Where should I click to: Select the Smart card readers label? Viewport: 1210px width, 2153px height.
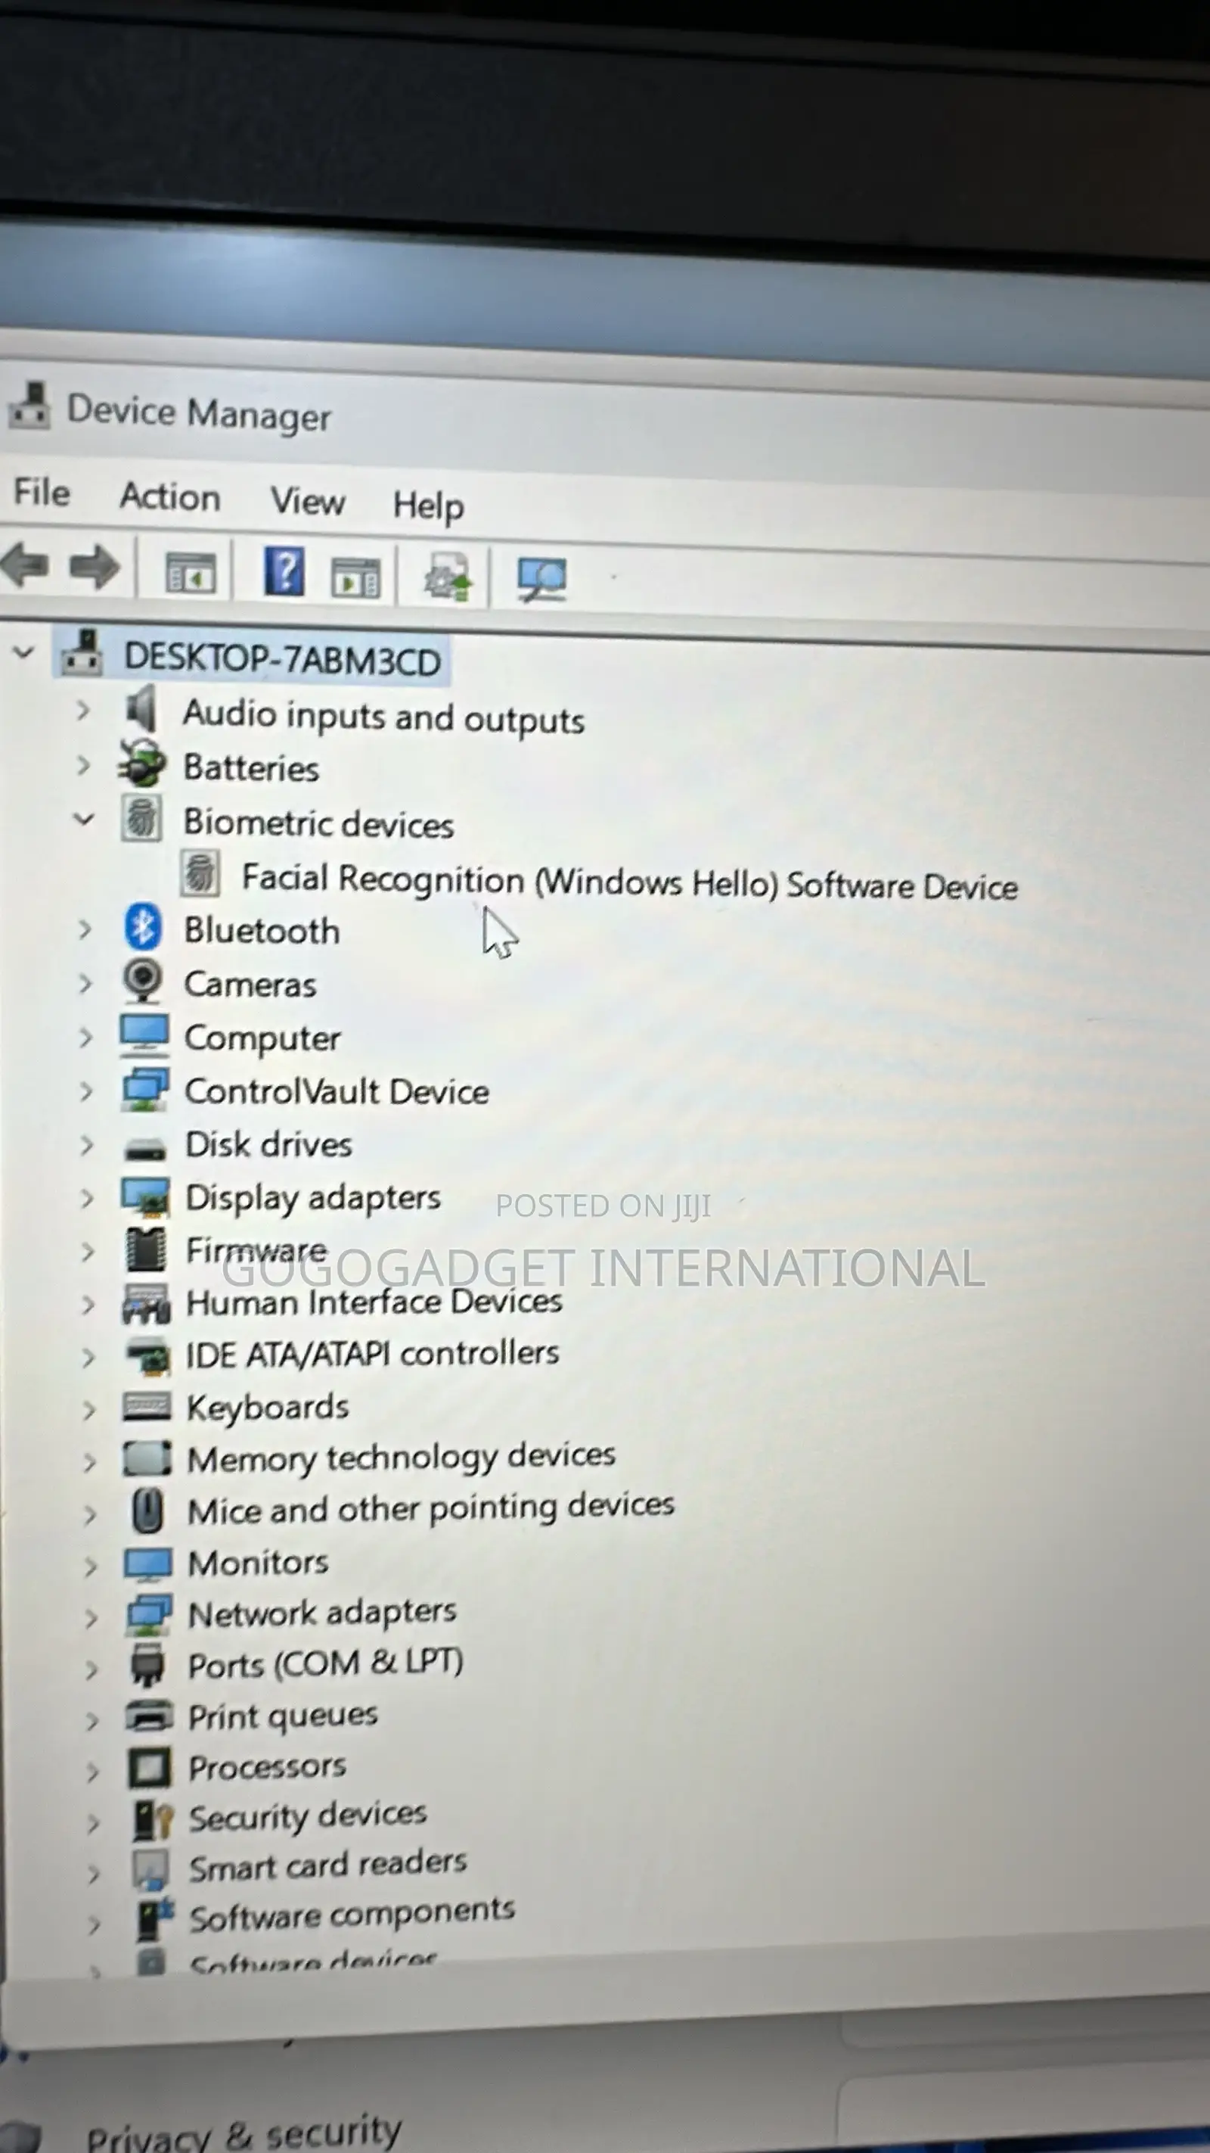click(327, 1865)
